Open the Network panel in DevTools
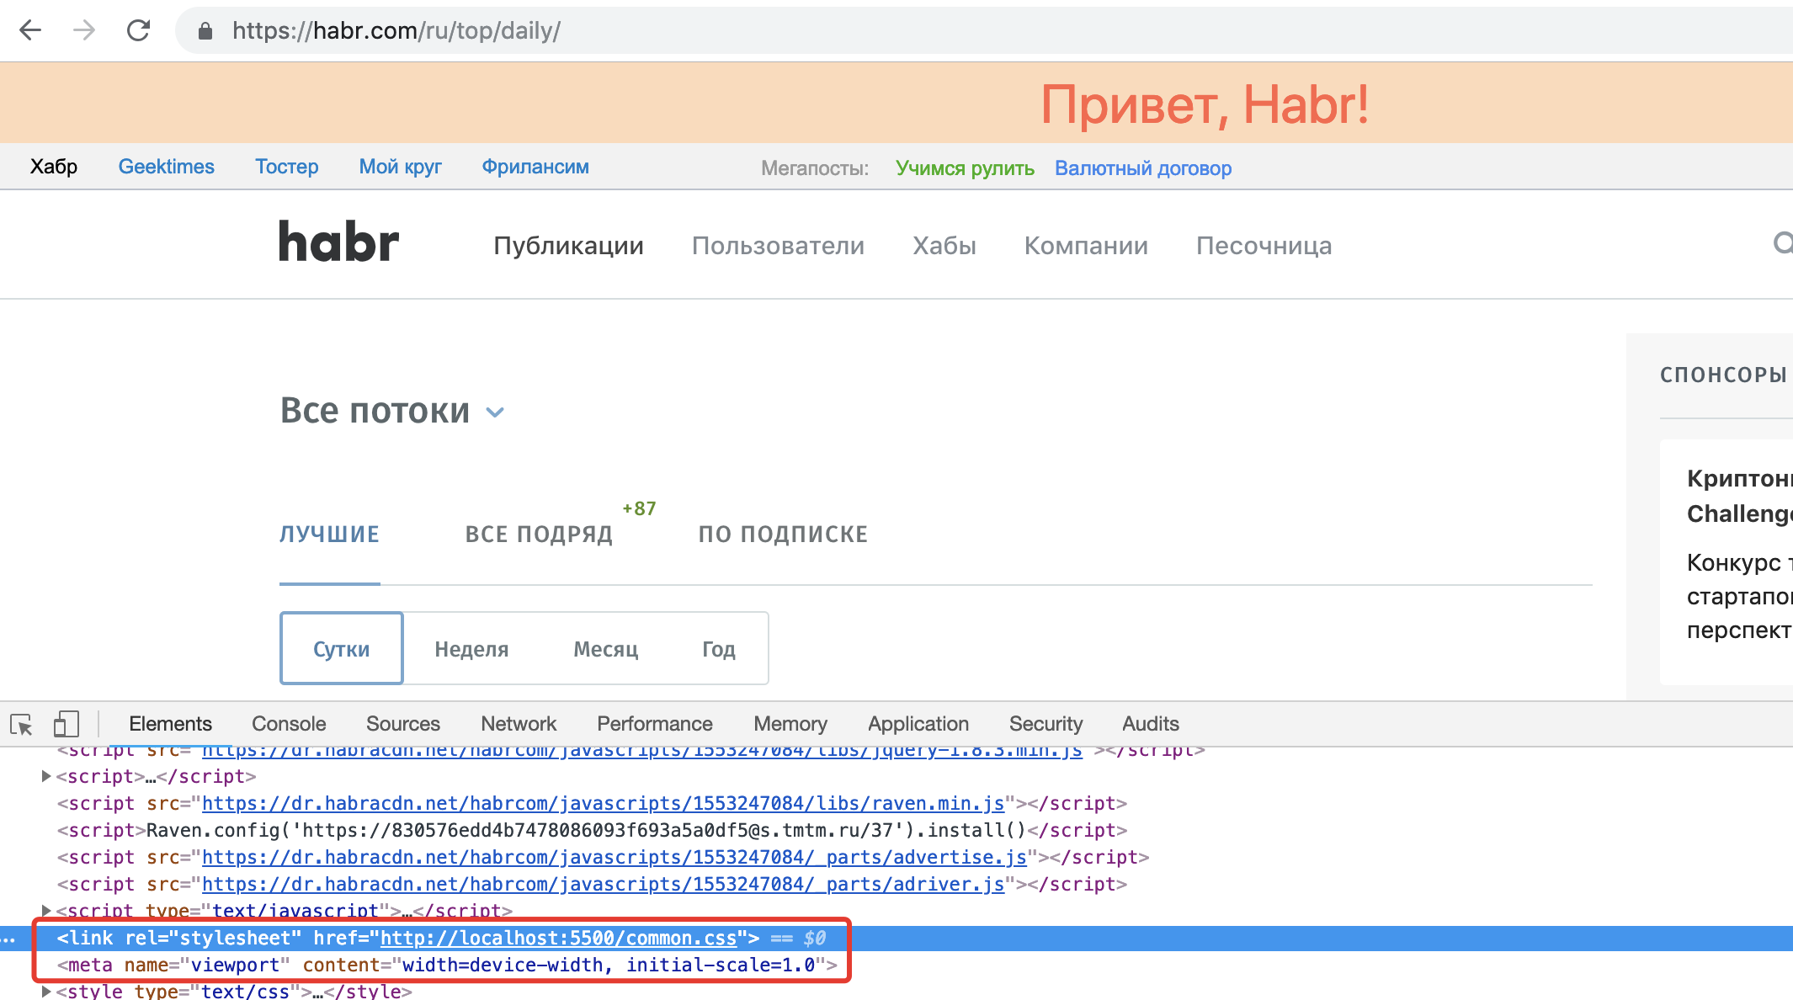The width and height of the screenshot is (1793, 1000). point(518,723)
